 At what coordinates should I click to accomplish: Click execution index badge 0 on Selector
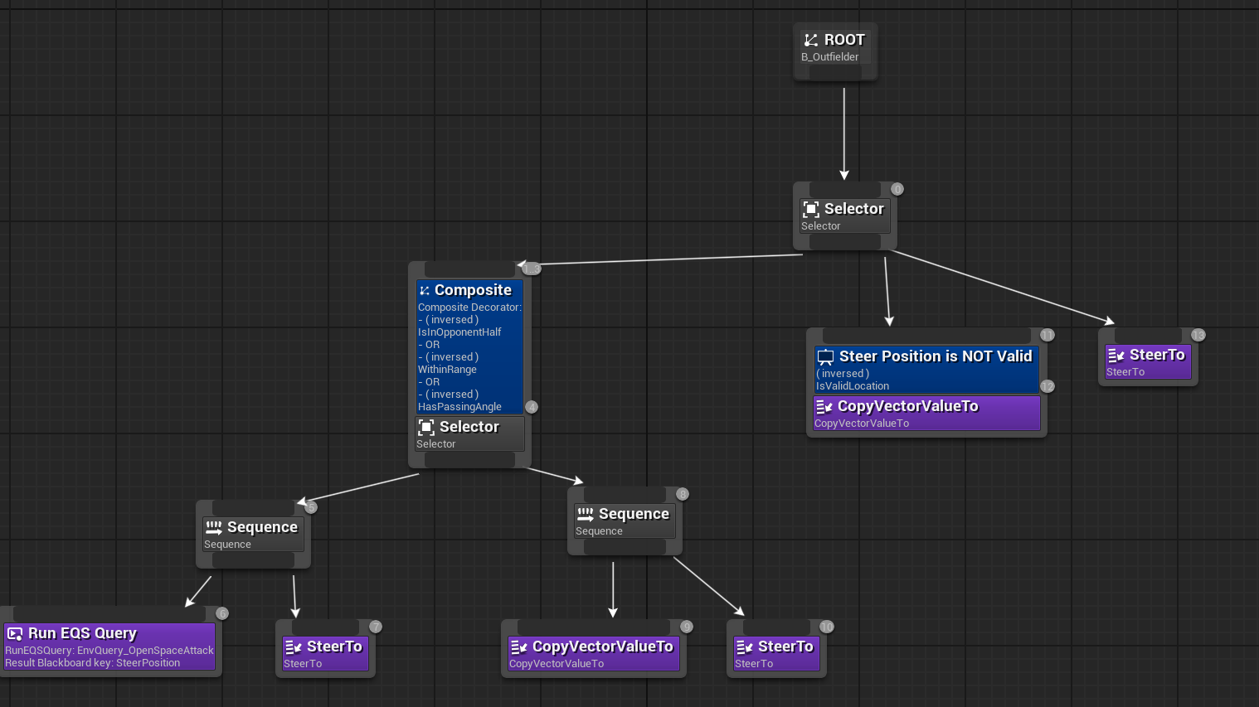tap(897, 189)
